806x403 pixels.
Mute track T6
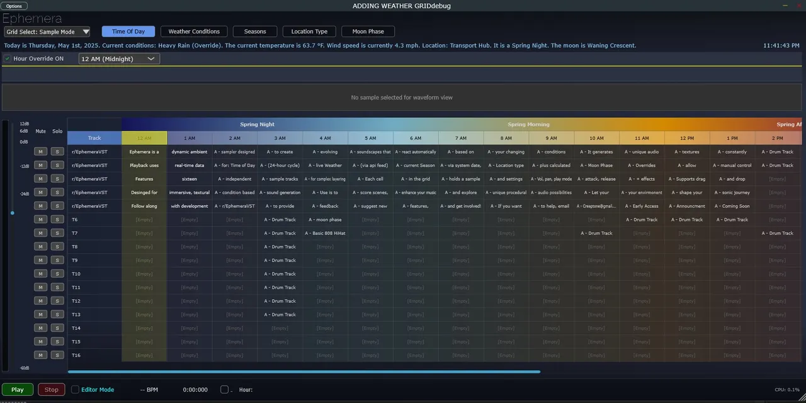tap(40, 220)
